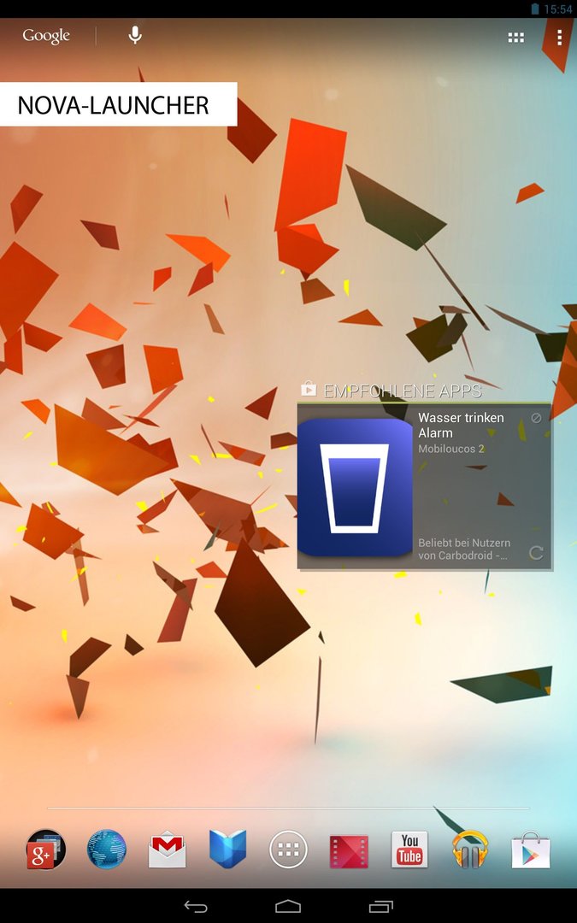Open the recent apps navigation button

[381, 906]
